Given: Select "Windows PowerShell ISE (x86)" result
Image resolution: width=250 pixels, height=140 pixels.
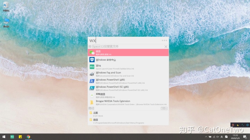Looking at the screenshot, I should [128, 88].
